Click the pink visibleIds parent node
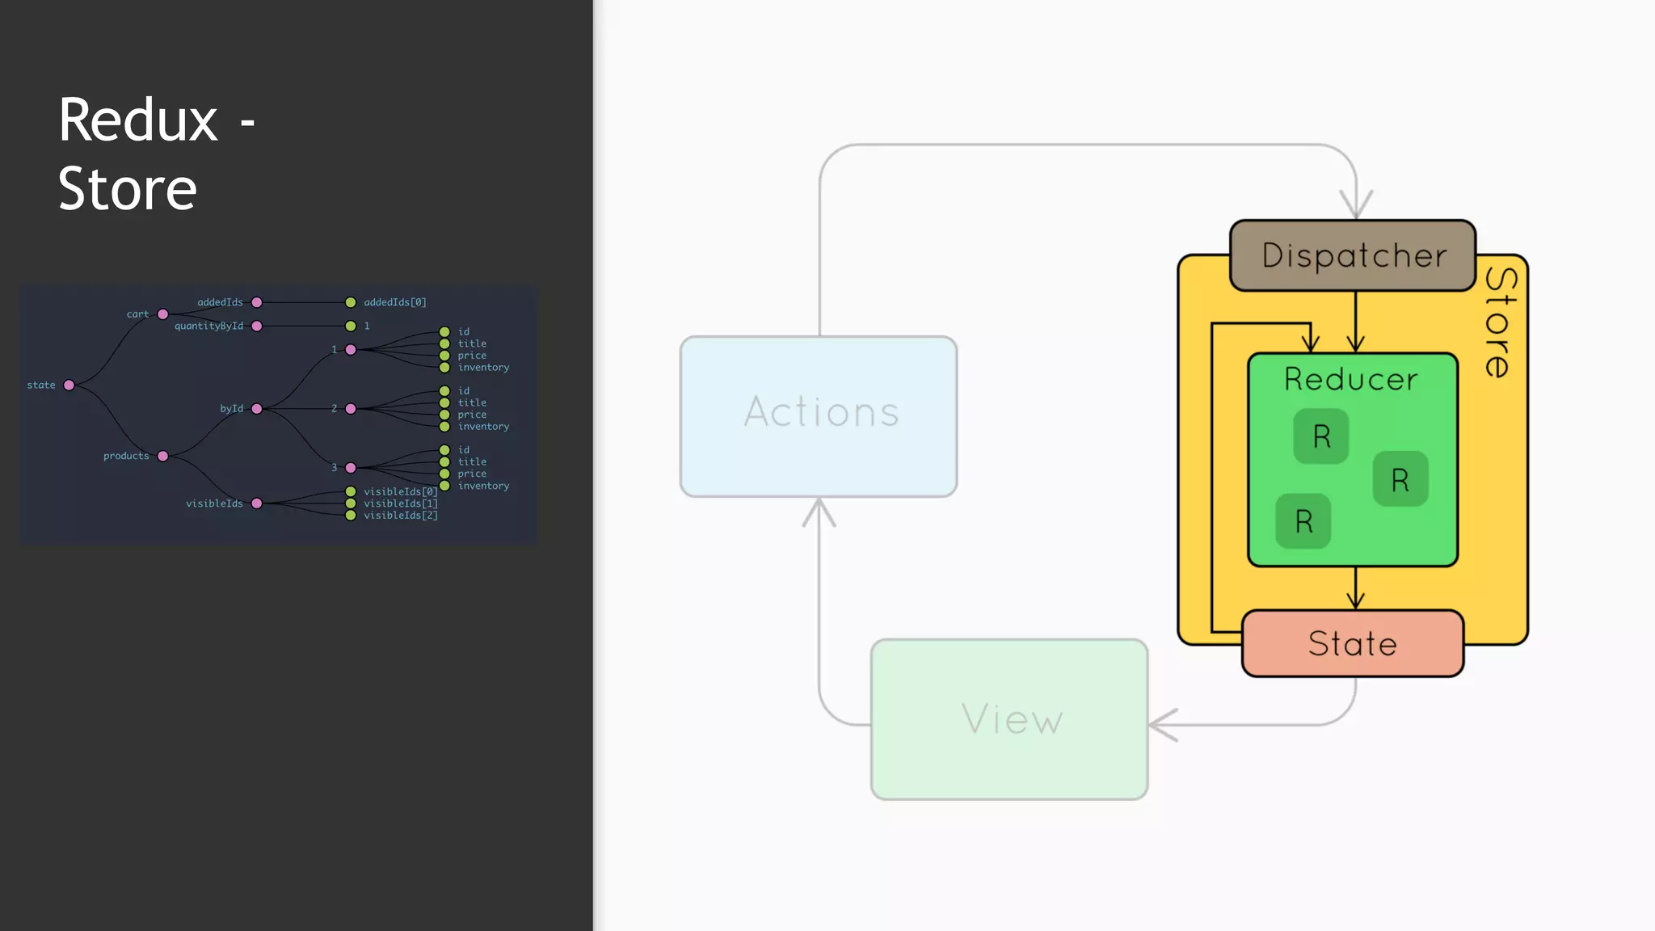 (257, 503)
